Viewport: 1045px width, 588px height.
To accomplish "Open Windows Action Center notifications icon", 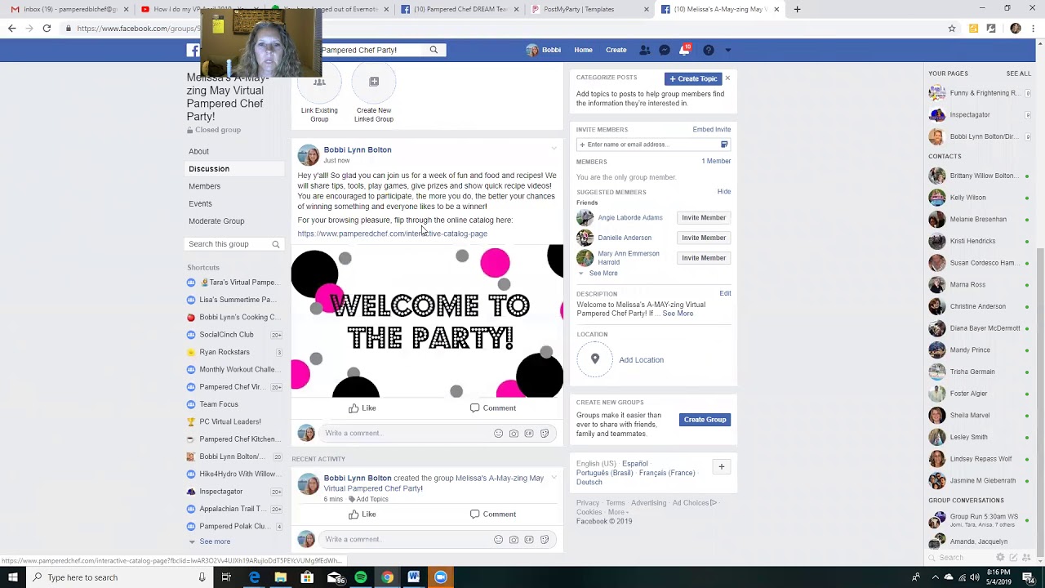I will point(1028,577).
